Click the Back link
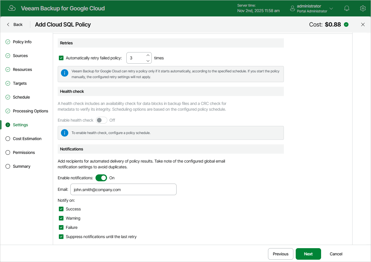The image size is (371, 262). [18, 24]
